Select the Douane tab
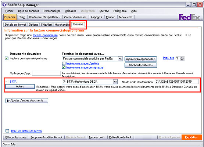This screenshot has width=204, height=147. coord(78,24)
